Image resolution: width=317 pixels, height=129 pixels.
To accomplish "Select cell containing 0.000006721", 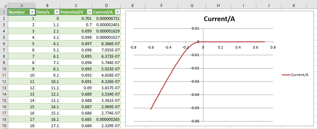I will (x=106, y=18).
